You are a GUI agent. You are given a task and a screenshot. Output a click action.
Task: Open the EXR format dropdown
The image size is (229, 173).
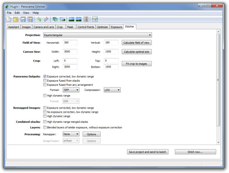tap(71, 101)
